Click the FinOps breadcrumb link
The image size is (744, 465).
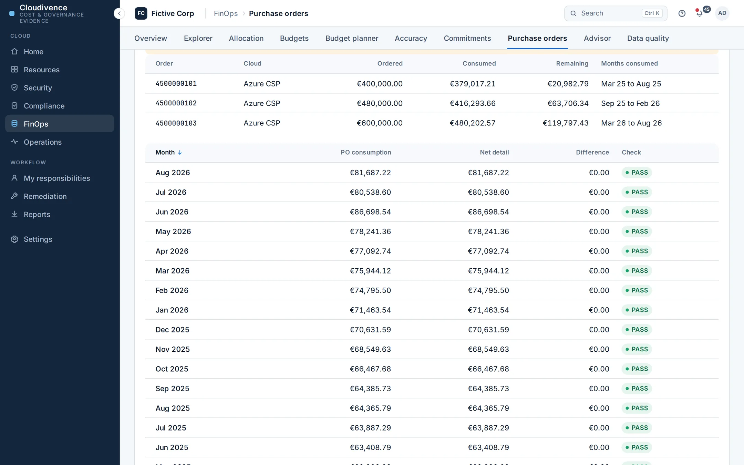[x=226, y=13]
